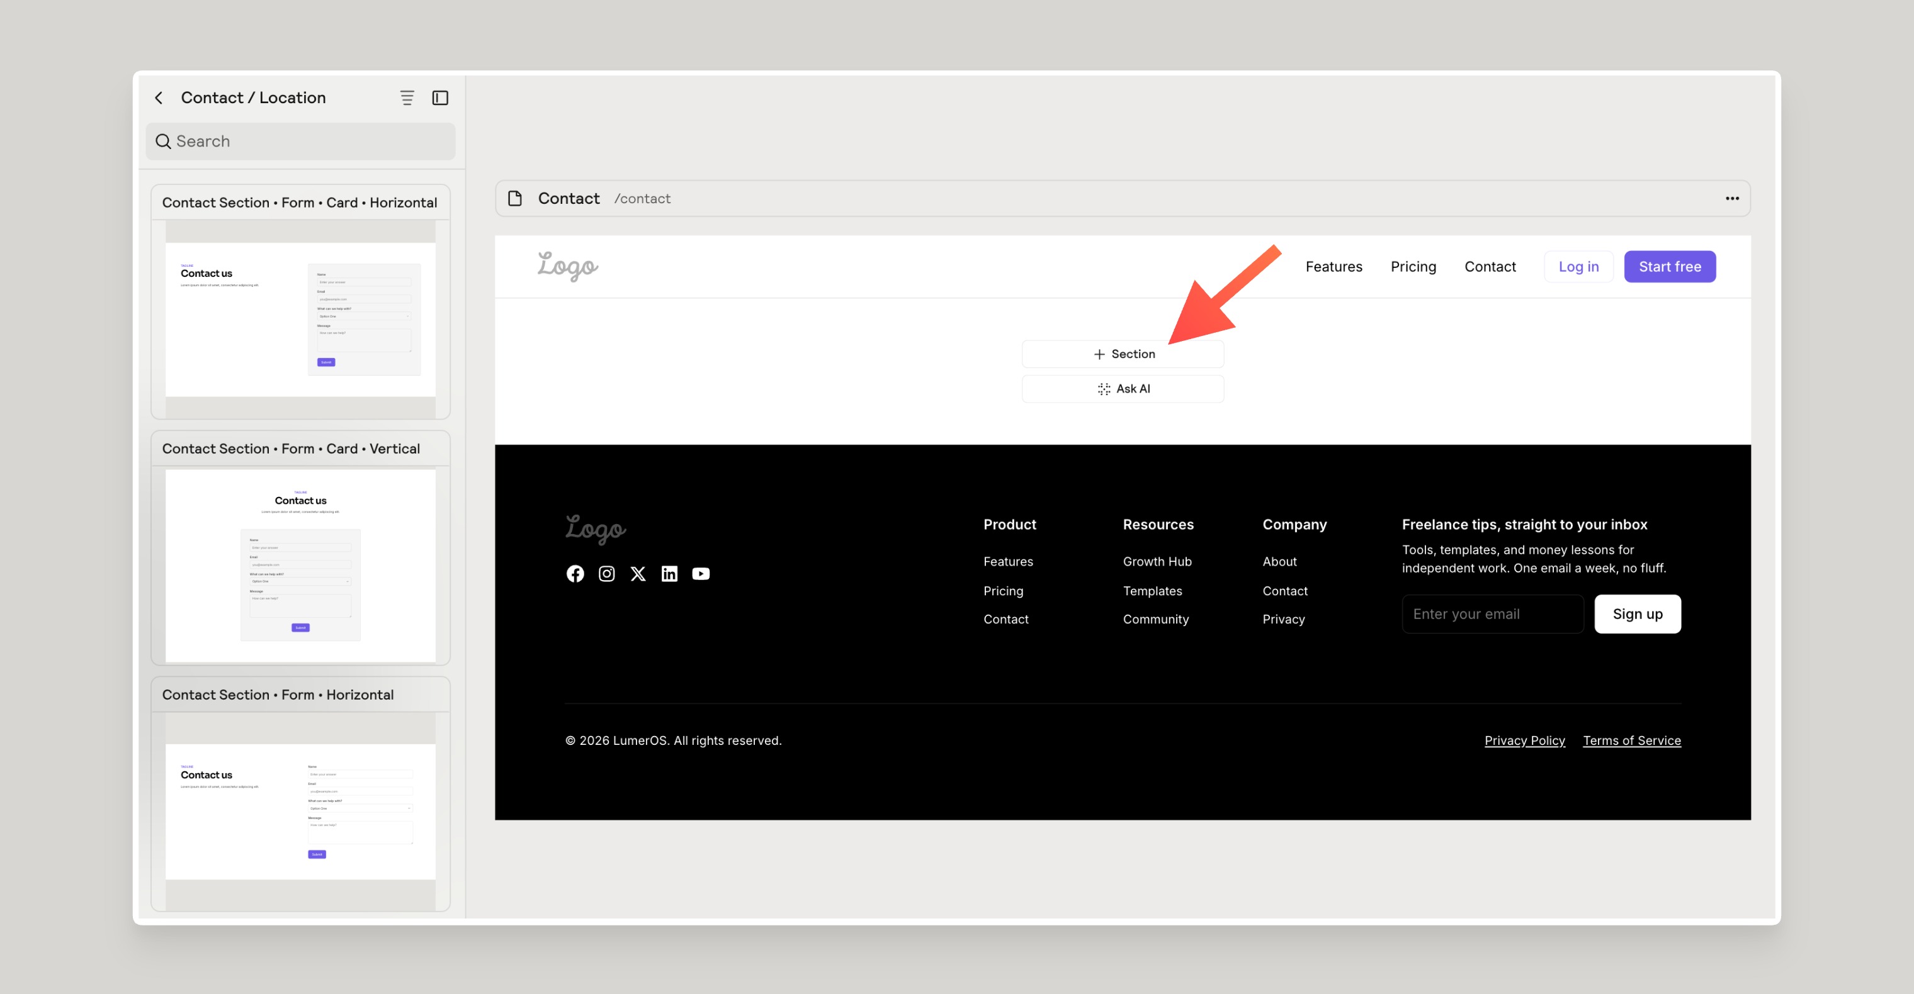Open the Privacy Policy link
The height and width of the screenshot is (994, 1914).
[1525, 741]
